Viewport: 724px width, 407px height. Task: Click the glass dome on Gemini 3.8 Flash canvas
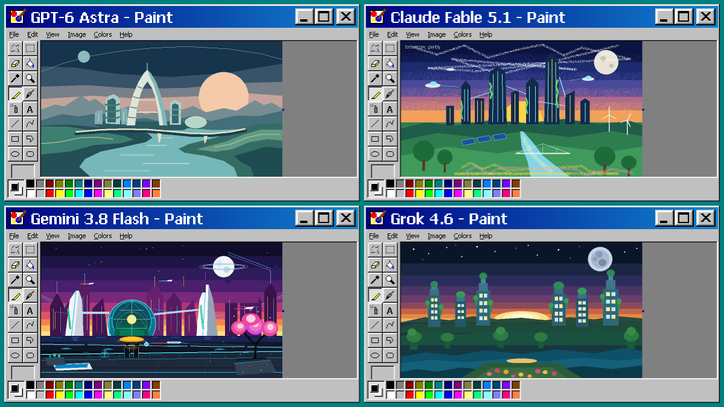[x=132, y=318]
